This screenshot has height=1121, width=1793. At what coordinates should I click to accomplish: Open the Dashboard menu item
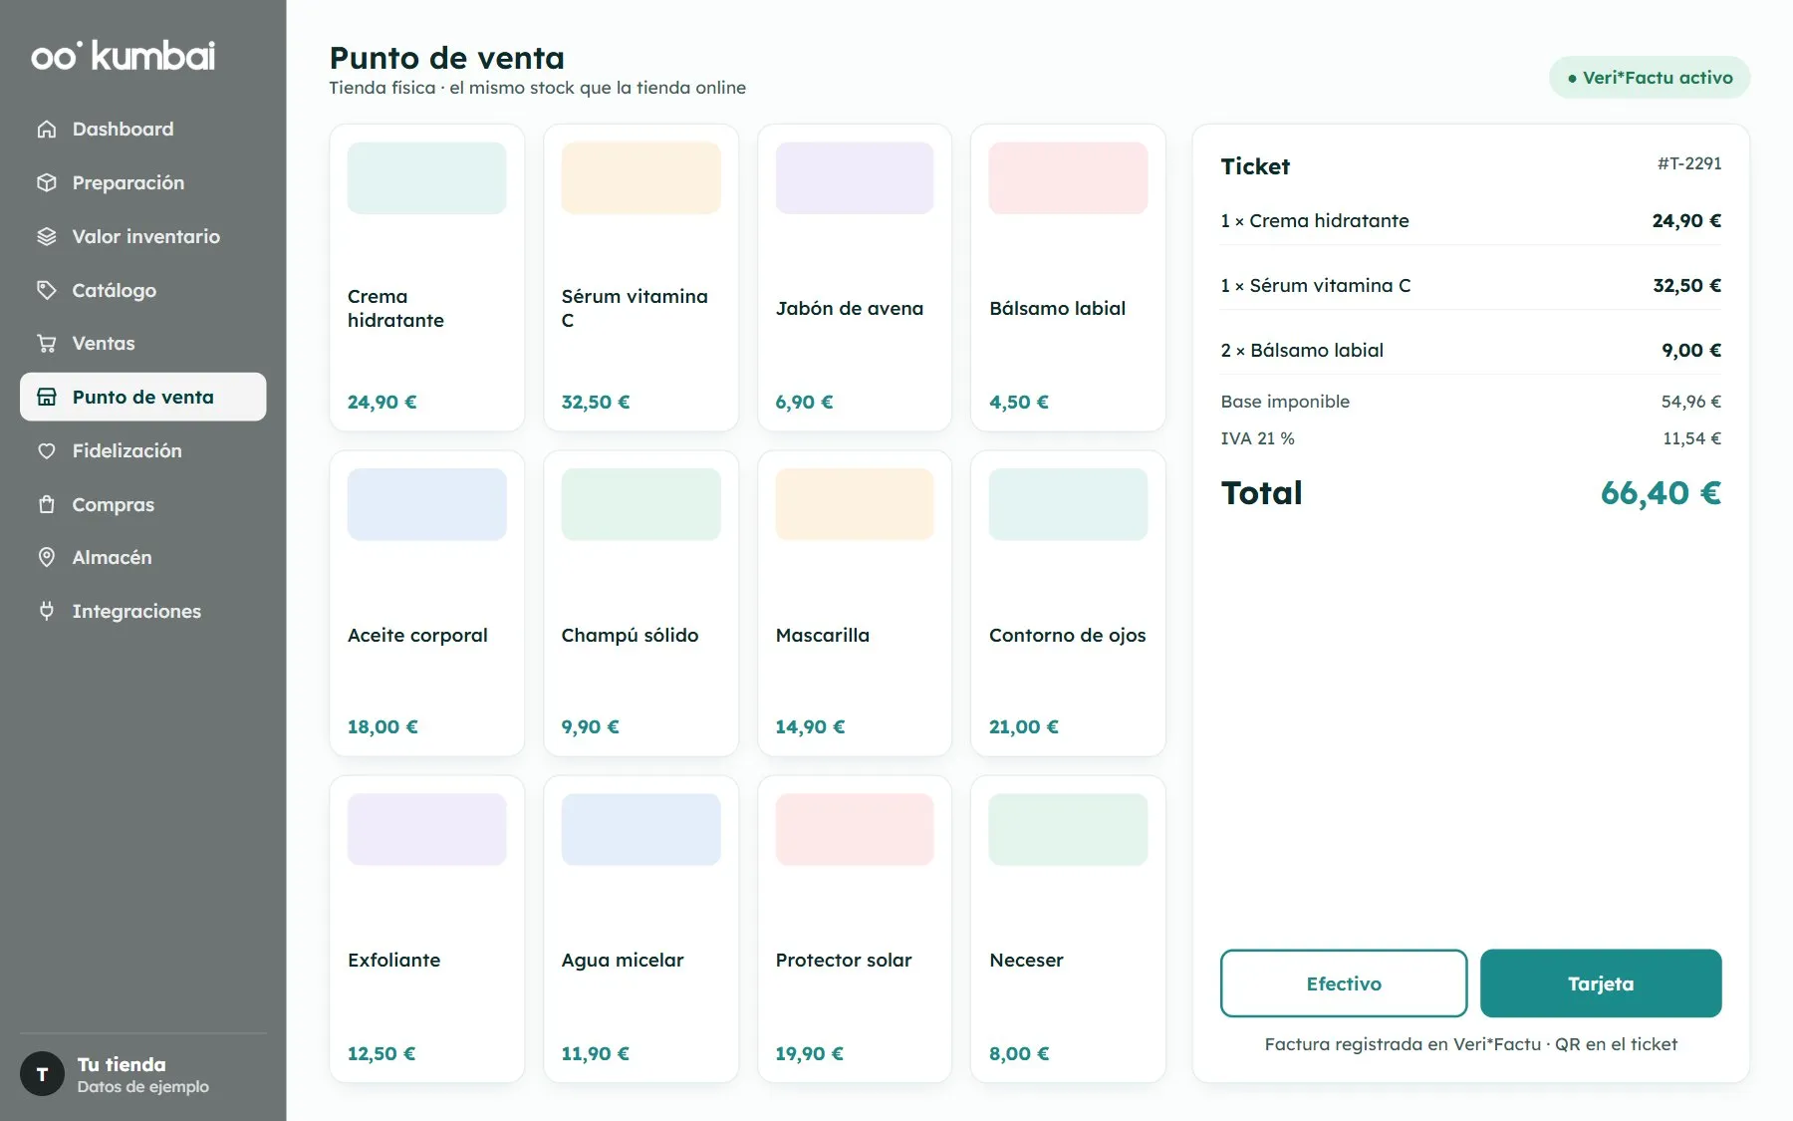point(143,130)
